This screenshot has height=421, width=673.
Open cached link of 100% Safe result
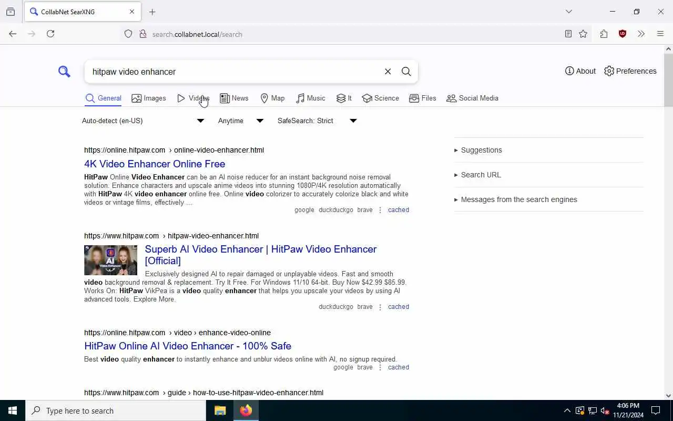[x=399, y=367]
